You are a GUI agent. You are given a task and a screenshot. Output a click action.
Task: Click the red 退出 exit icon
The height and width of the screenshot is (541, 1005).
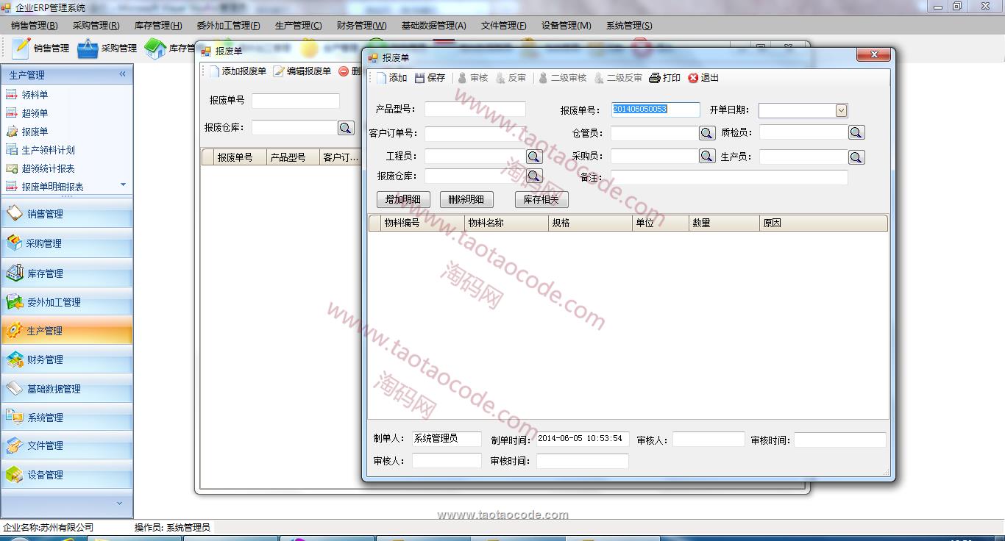coord(693,77)
